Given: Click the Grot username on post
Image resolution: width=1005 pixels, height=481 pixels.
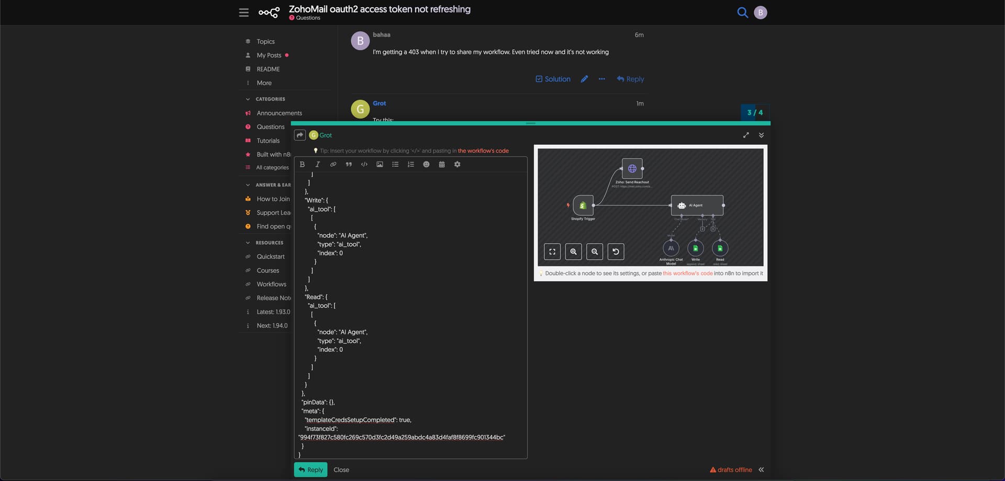Looking at the screenshot, I should [x=379, y=103].
